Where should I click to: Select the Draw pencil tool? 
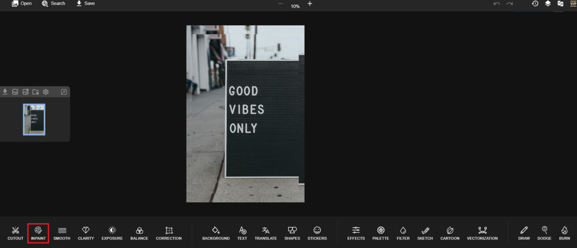tap(524, 233)
